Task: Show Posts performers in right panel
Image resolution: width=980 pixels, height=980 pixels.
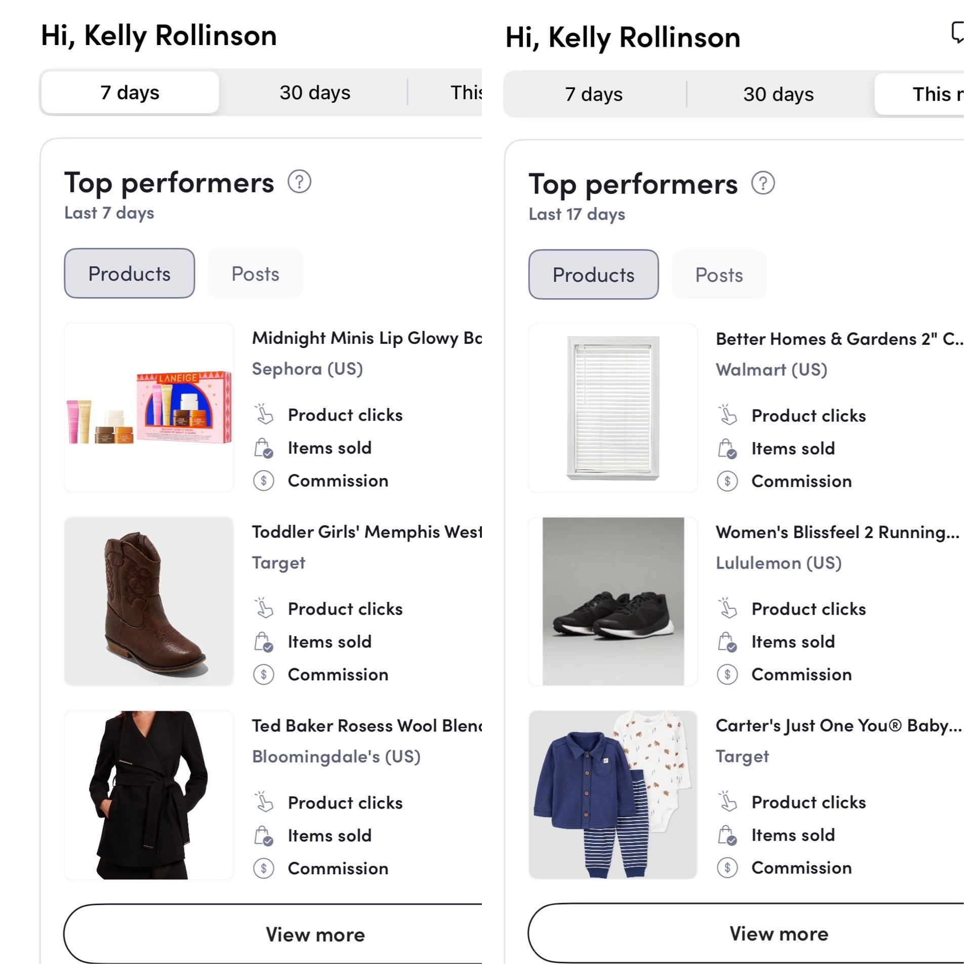Action: point(719,275)
